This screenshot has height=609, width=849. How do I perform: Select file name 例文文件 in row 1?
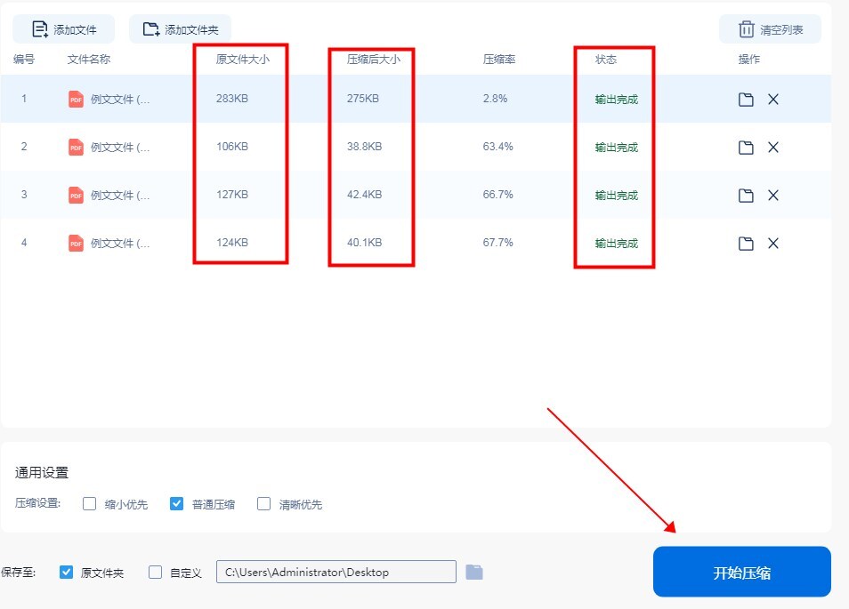[x=120, y=100]
